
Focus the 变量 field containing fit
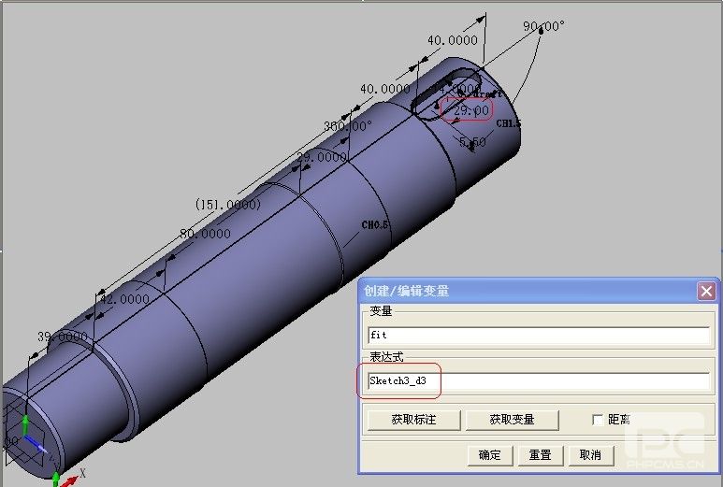[538, 334]
